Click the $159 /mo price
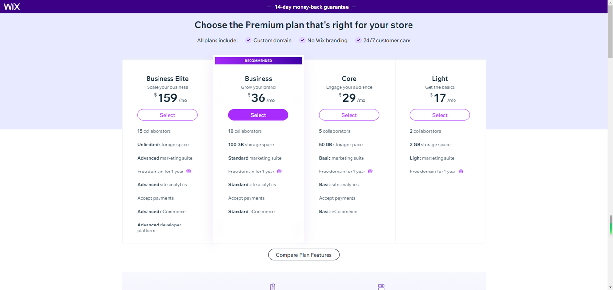Image resolution: width=613 pixels, height=290 pixels. [x=170, y=98]
